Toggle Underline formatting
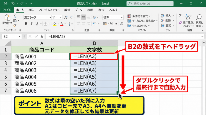 (37, 24)
